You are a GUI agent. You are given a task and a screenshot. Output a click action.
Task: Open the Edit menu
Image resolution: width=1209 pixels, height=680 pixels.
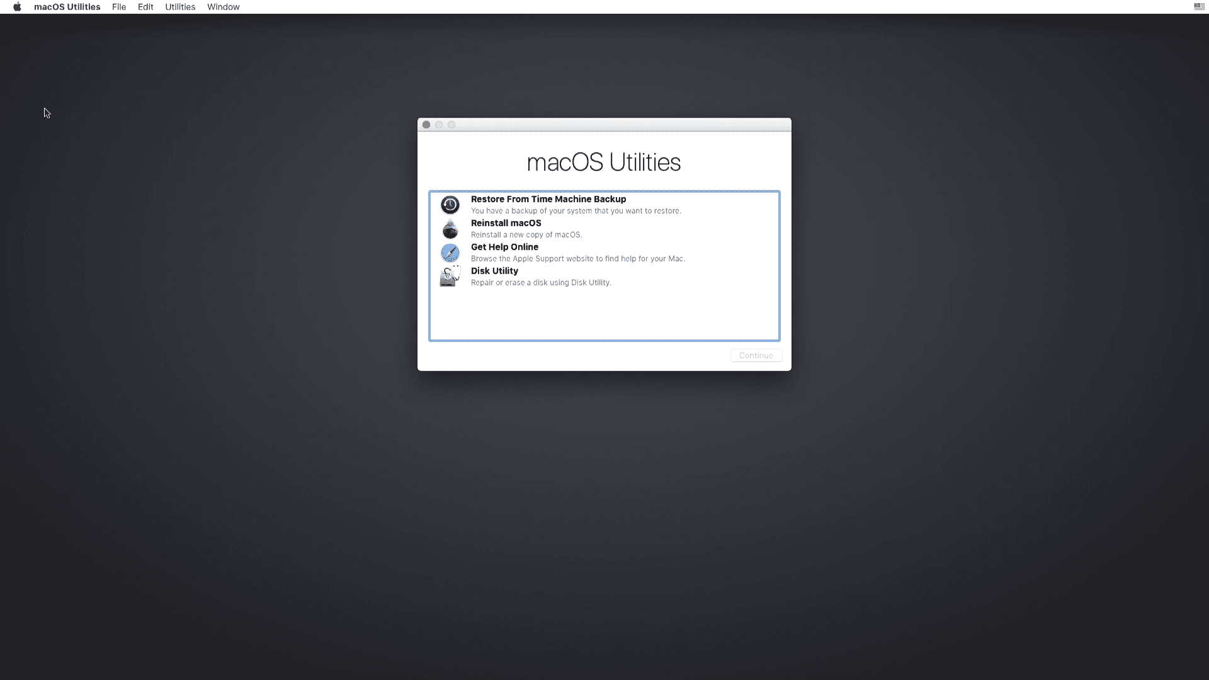(x=145, y=7)
